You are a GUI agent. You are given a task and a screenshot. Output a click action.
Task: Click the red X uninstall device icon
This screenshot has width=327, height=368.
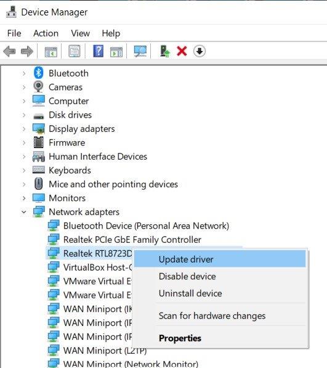[182, 51]
